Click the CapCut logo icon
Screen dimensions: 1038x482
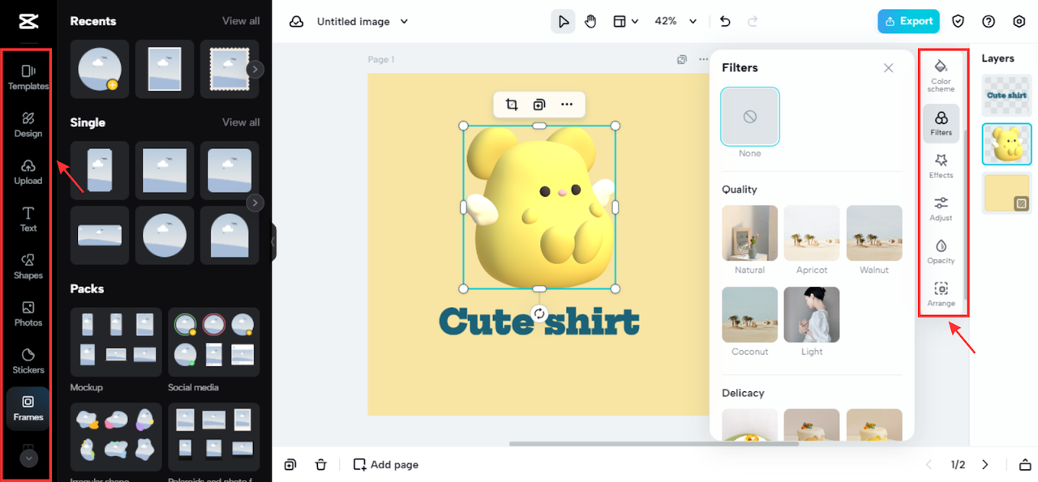click(28, 22)
